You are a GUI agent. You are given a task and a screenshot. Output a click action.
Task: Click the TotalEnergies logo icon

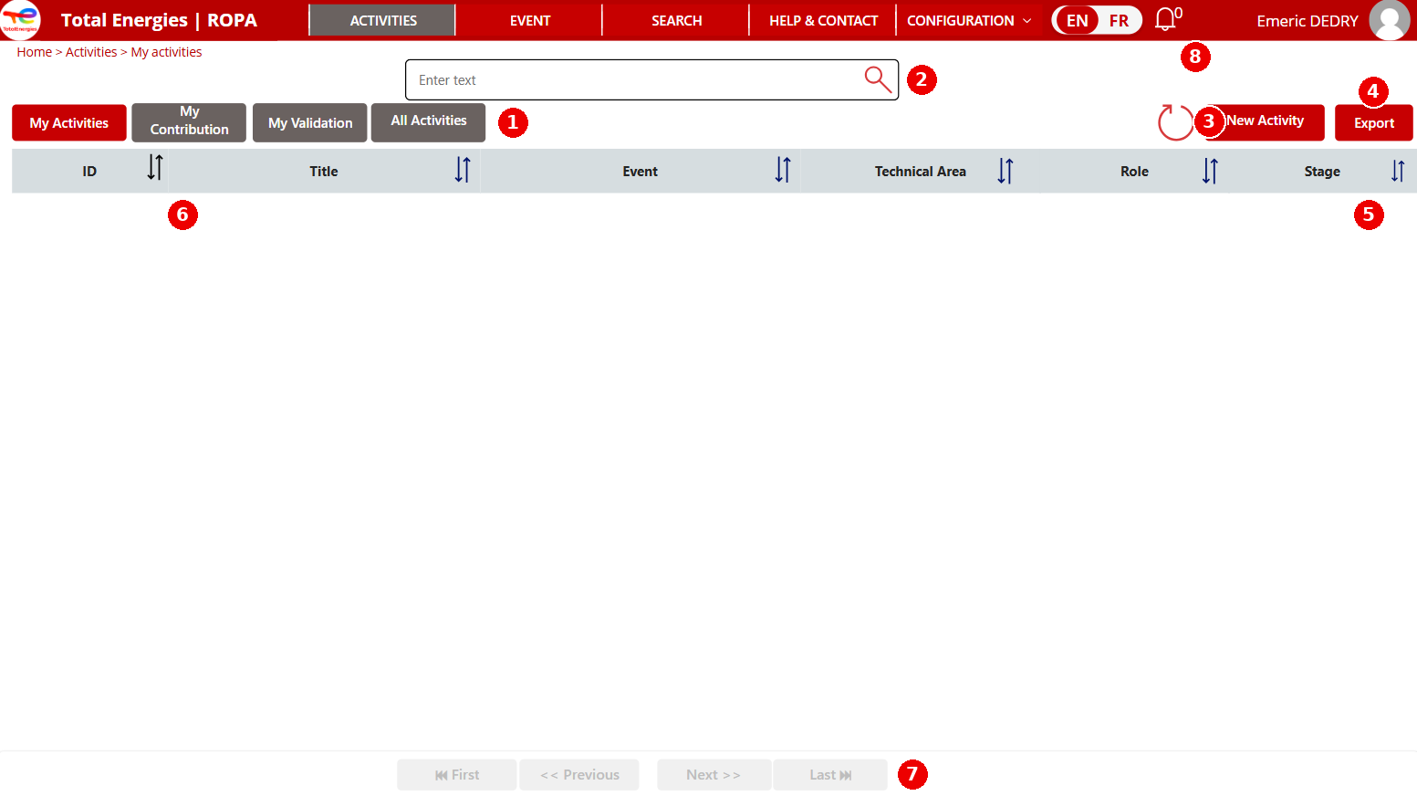[x=21, y=20]
